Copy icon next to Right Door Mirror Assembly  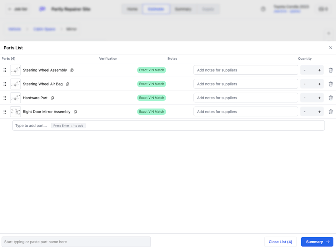[75, 112]
